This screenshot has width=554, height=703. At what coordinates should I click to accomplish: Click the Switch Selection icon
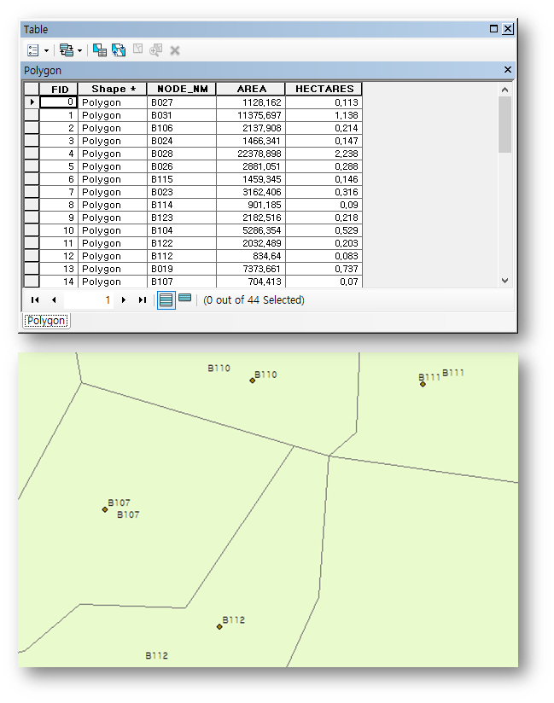(x=119, y=49)
